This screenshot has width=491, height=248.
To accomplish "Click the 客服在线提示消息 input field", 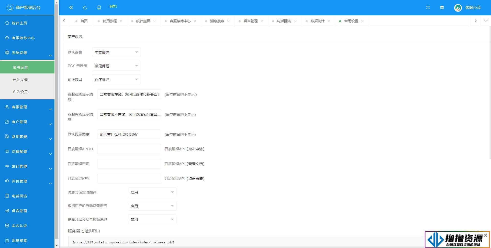I will 129,94.
